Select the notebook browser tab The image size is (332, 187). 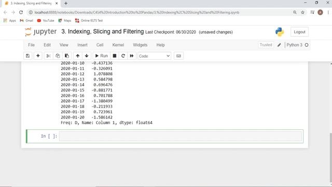pyautogui.click(x=31, y=4)
